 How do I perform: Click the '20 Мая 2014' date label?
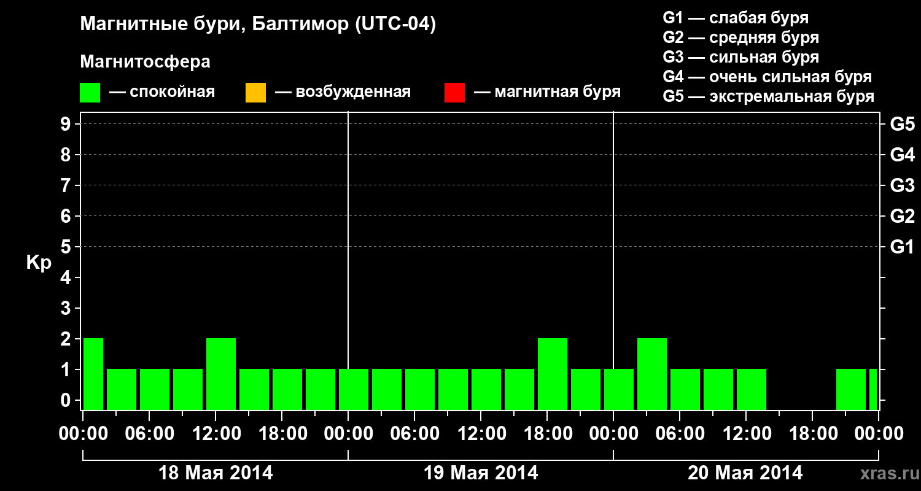click(x=745, y=473)
